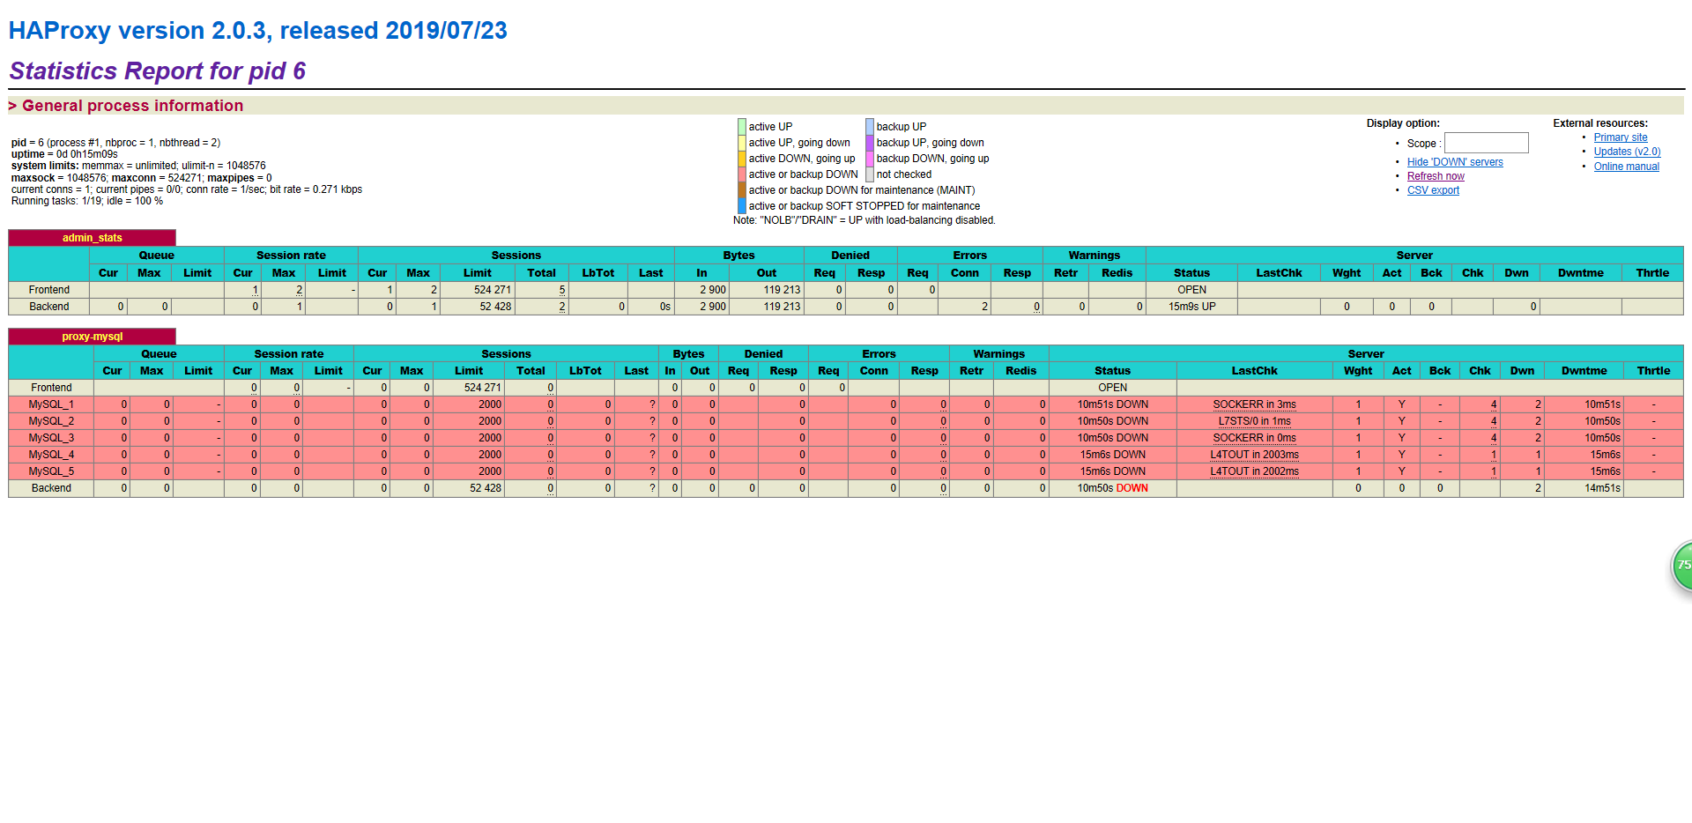Image resolution: width=1692 pixels, height=823 pixels.
Task: Open the Online manual link
Action: coord(1626,167)
